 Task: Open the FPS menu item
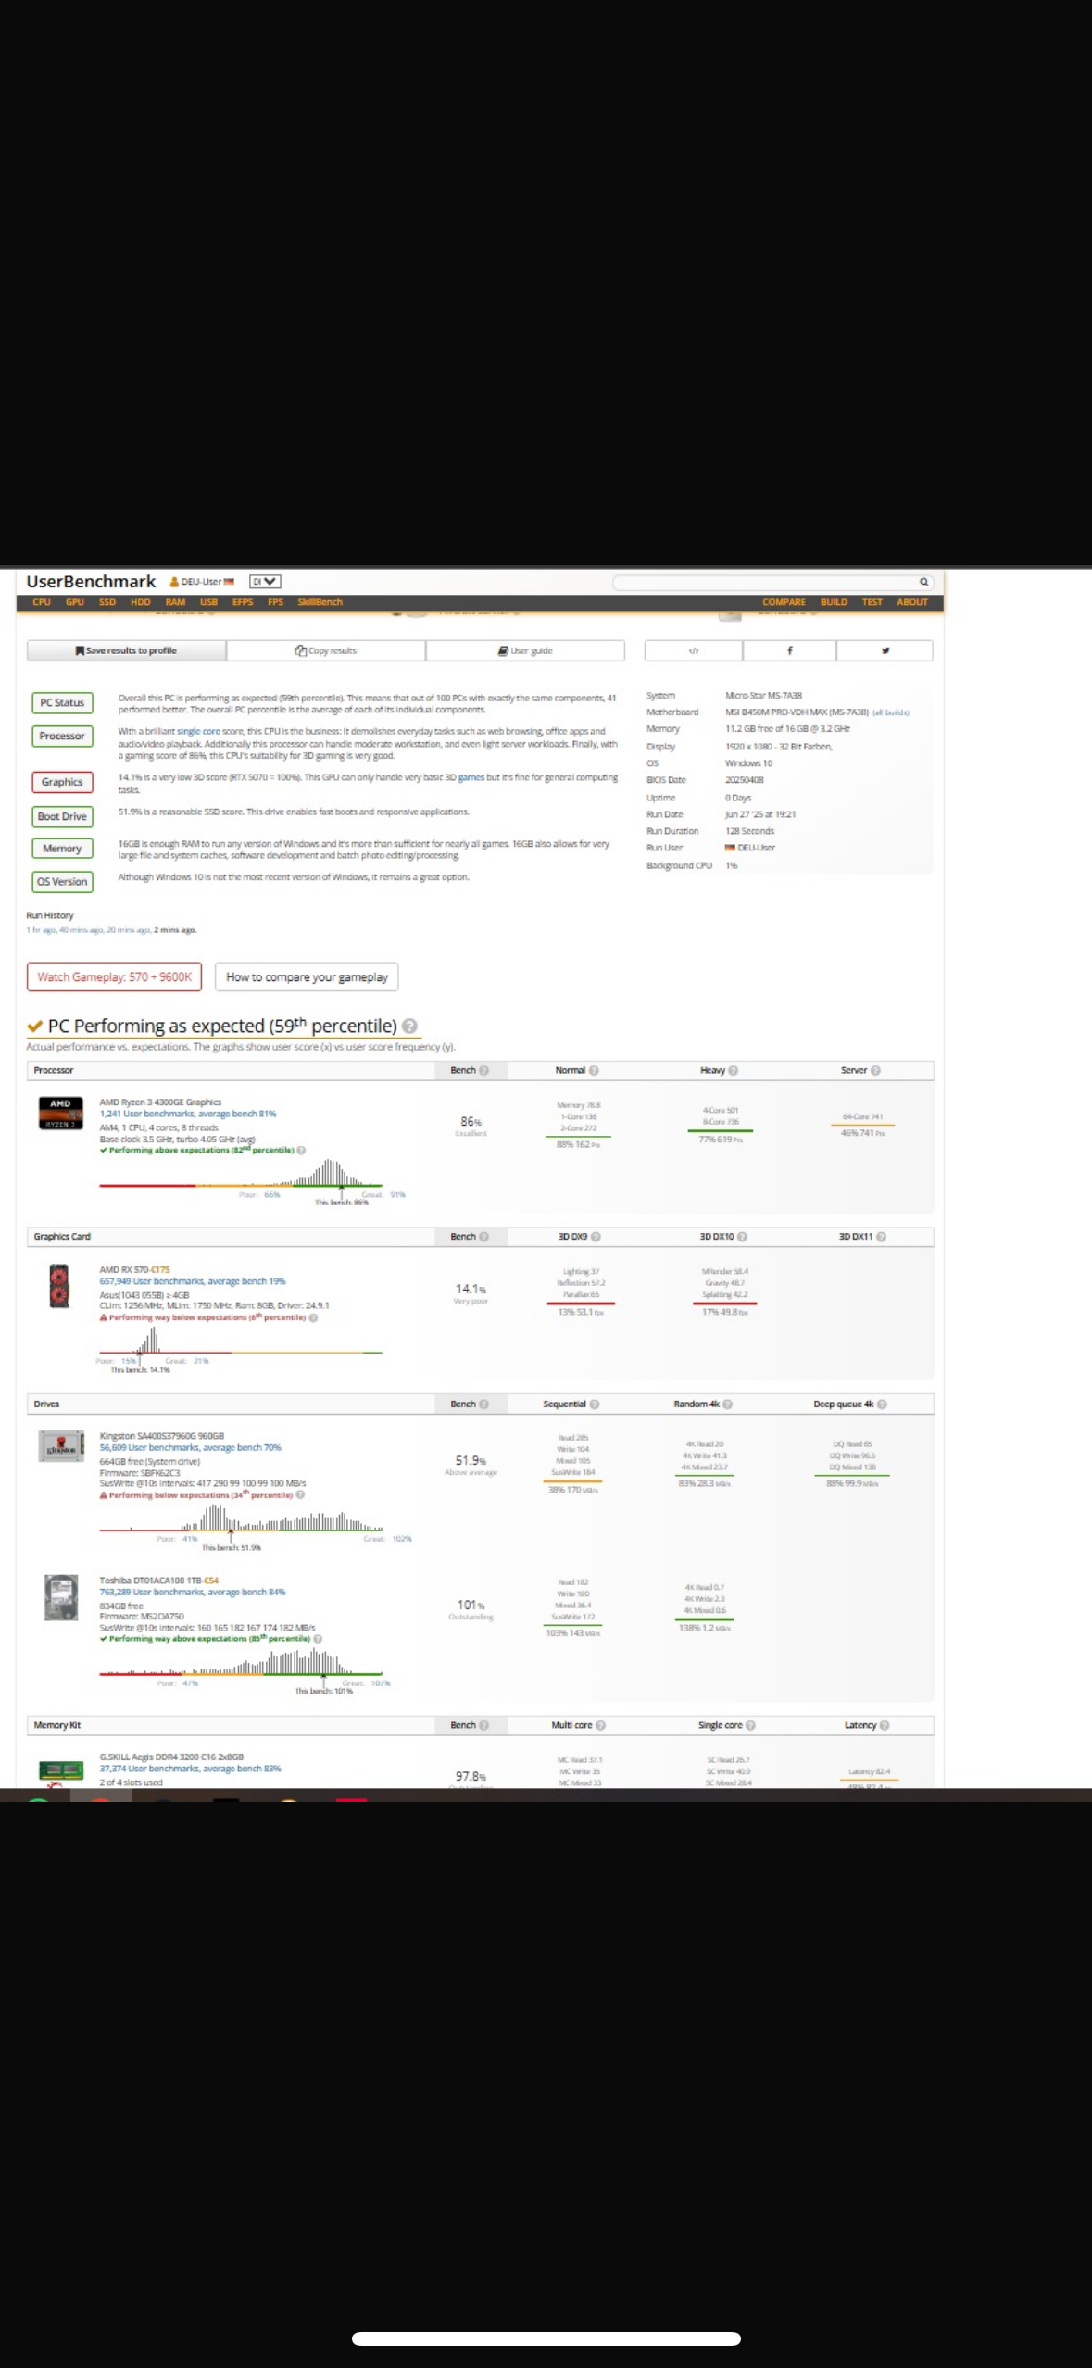coord(275,602)
